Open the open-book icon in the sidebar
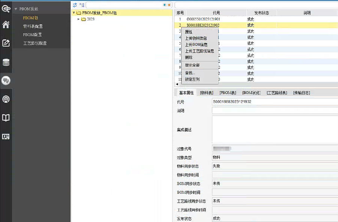Viewport: 338px width, 222px height. pyautogui.click(x=6, y=118)
